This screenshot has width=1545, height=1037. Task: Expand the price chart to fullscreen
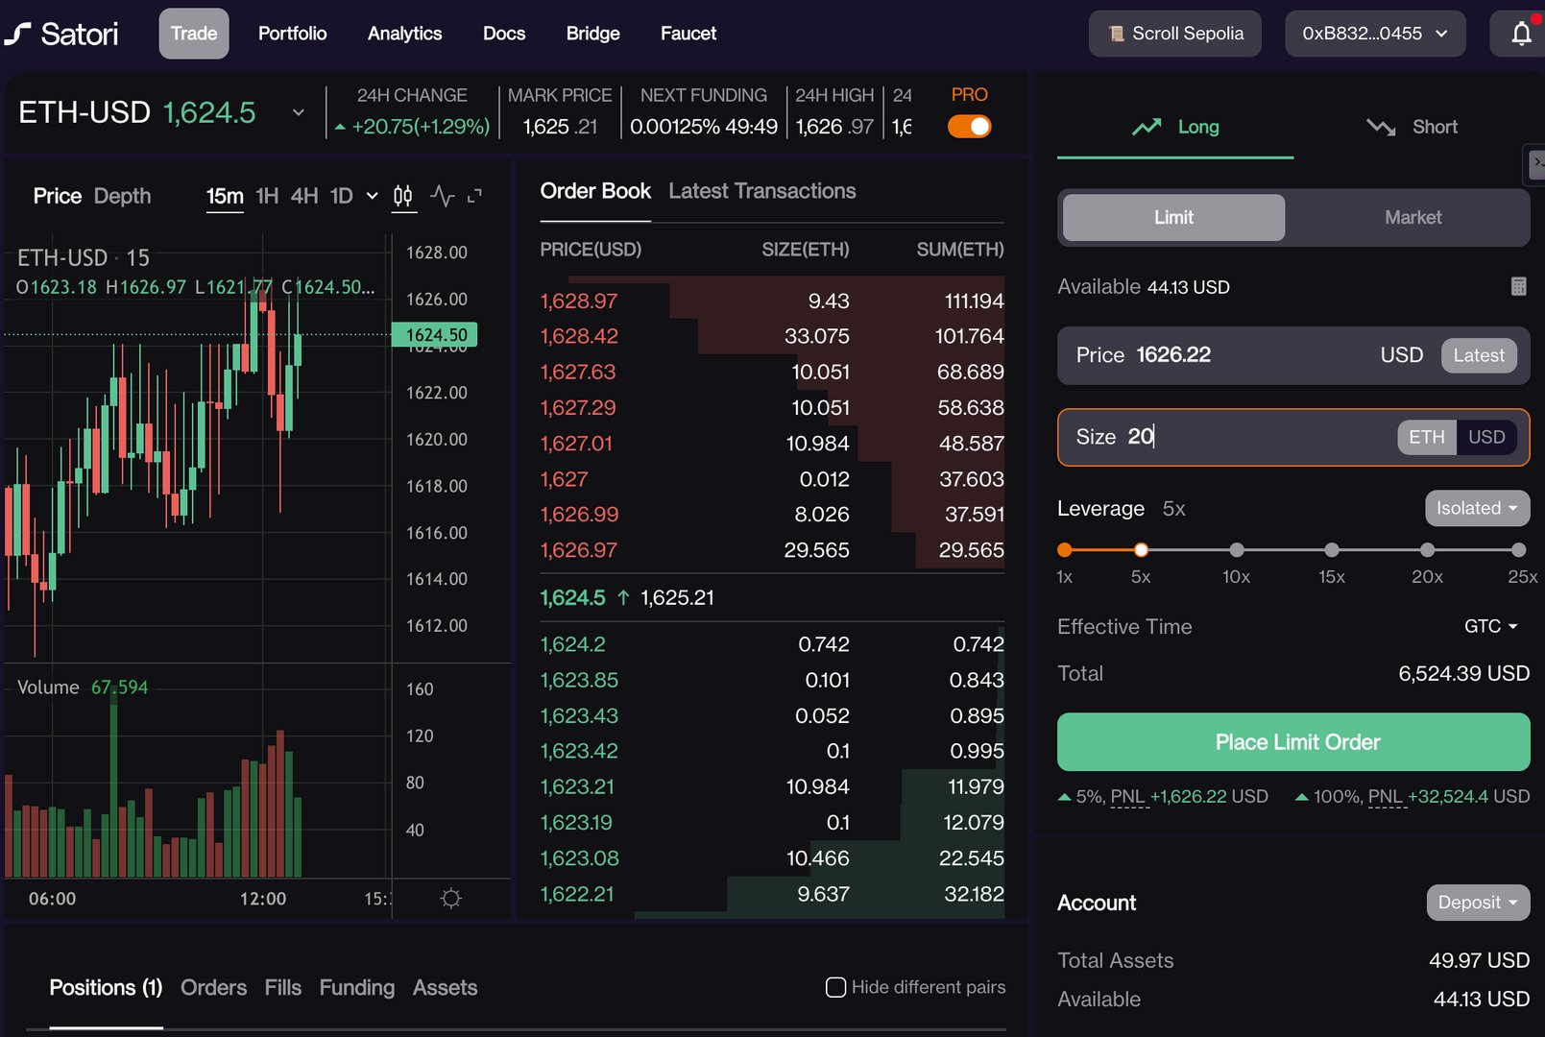coord(474,196)
